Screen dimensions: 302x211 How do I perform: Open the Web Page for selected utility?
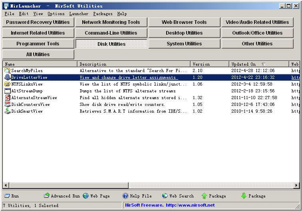coord(96,196)
